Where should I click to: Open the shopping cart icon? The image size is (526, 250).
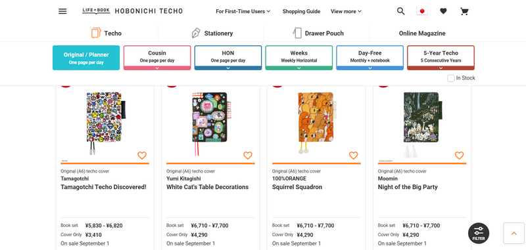tap(464, 11)
